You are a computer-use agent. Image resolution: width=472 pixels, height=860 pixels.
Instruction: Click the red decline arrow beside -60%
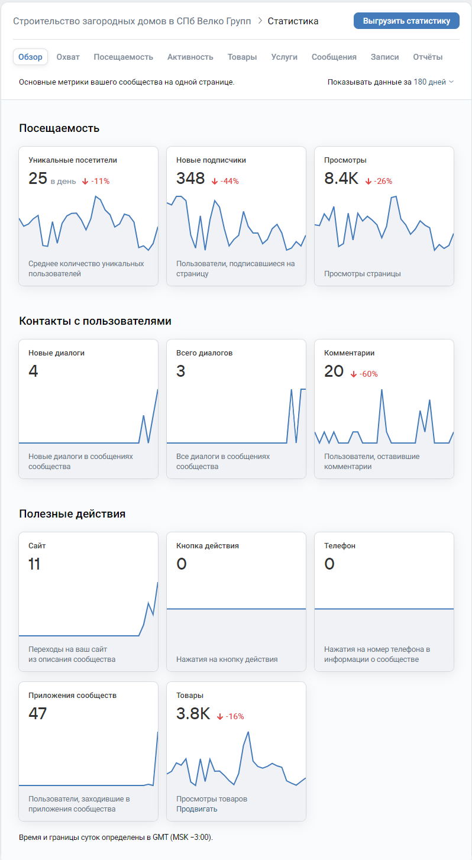(x=354, y=374)
